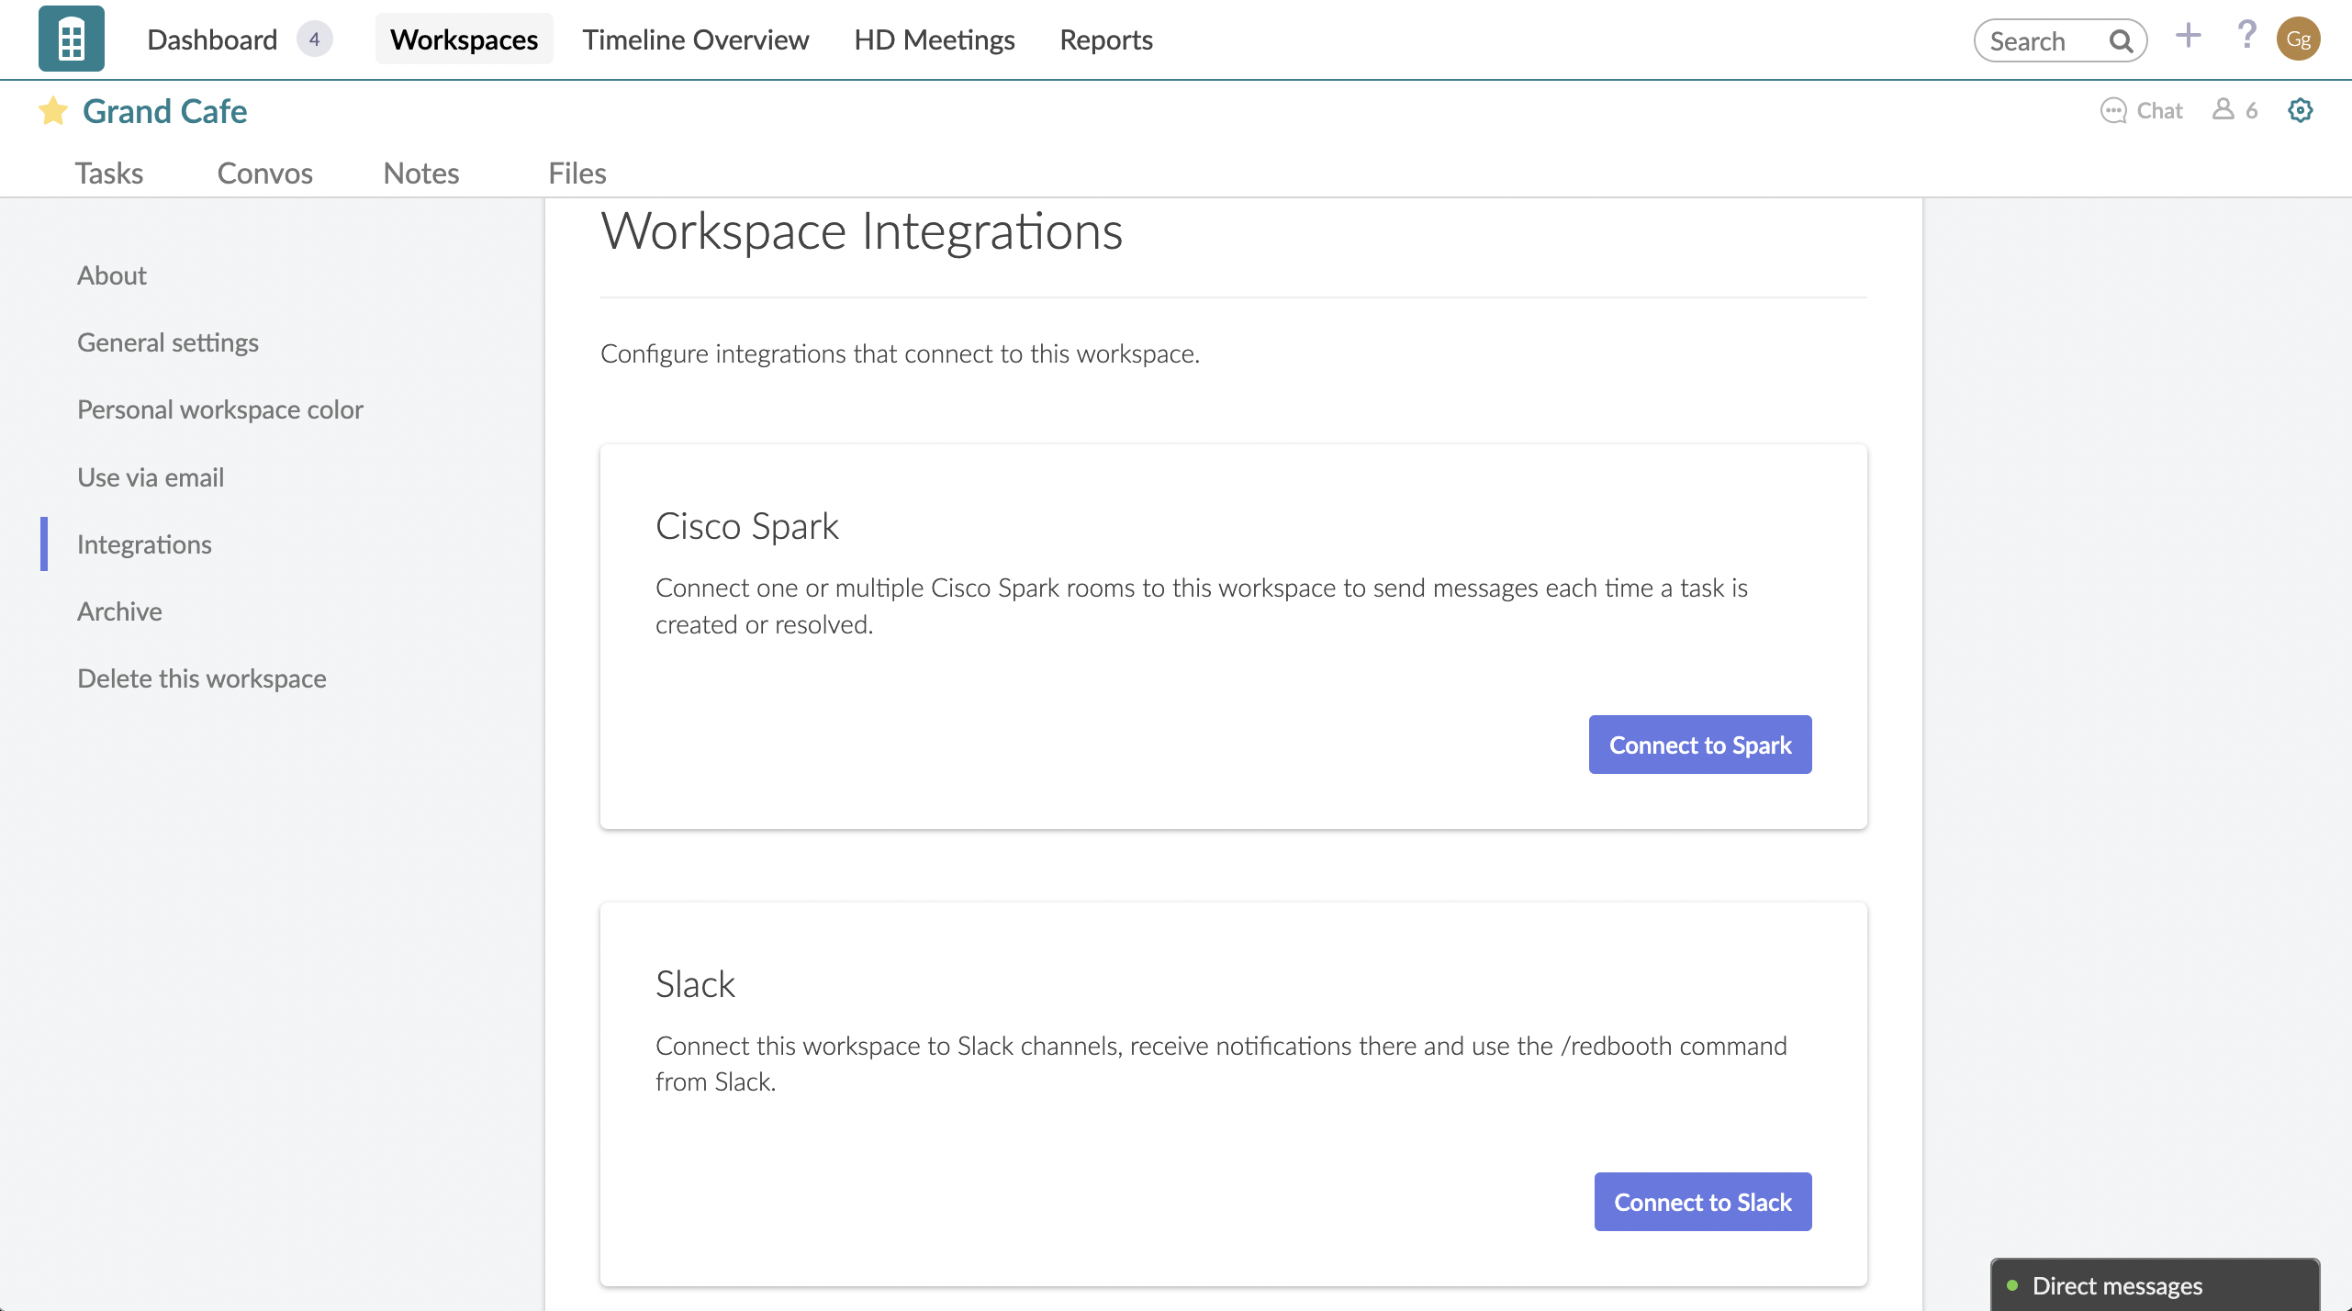
Task: Open General settings
Action: pyautogui.click(x=168, y=342)
